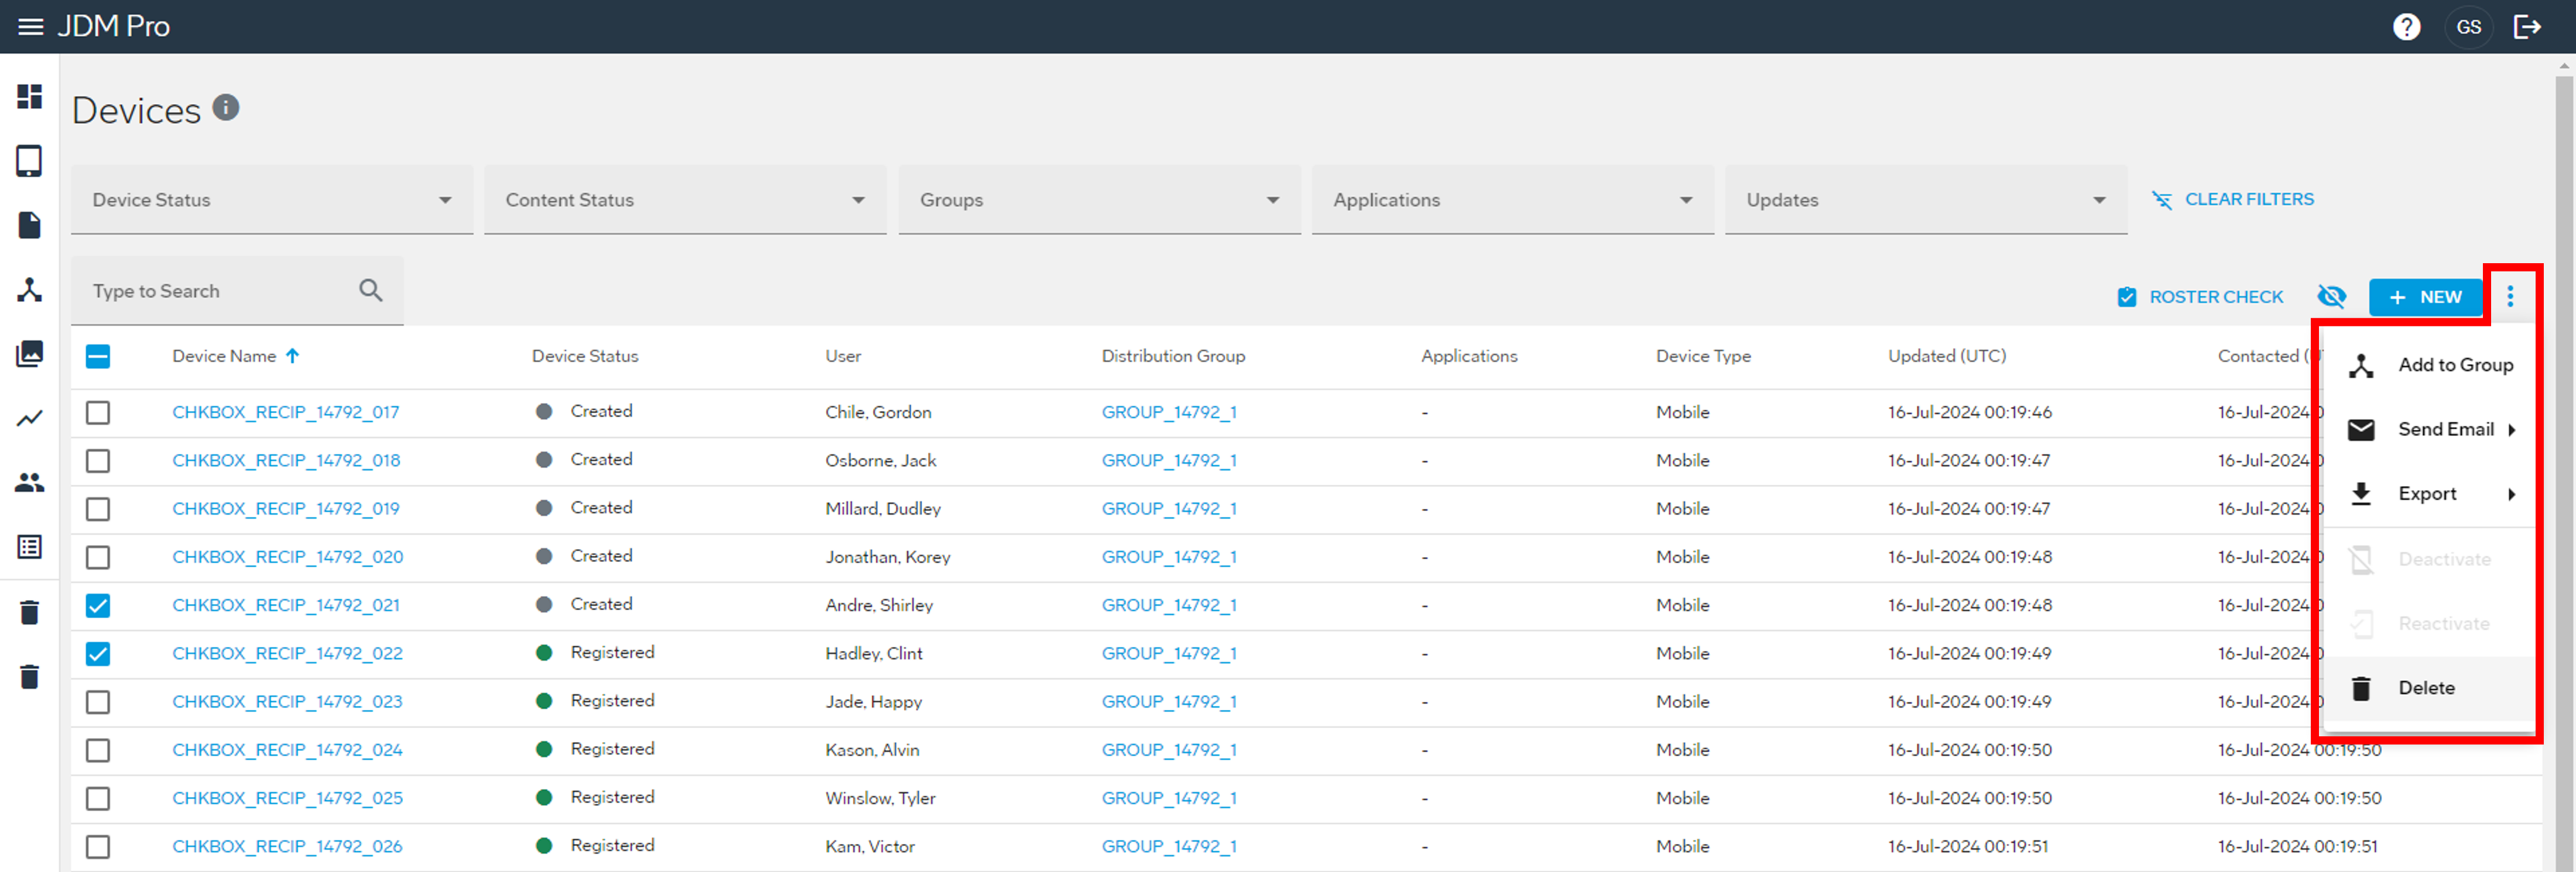Click the Applications column header
Image resolution: width=2576 pixels, height=872 pixels.
[x=1469, y=357]
